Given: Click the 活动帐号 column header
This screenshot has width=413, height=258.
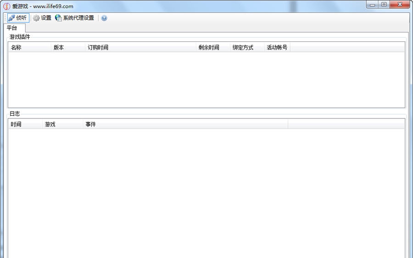Looking at the screenshot, I should tap(277, 47).
